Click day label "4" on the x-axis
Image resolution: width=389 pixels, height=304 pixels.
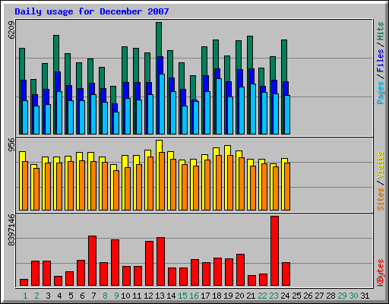(x=59, y=296)
